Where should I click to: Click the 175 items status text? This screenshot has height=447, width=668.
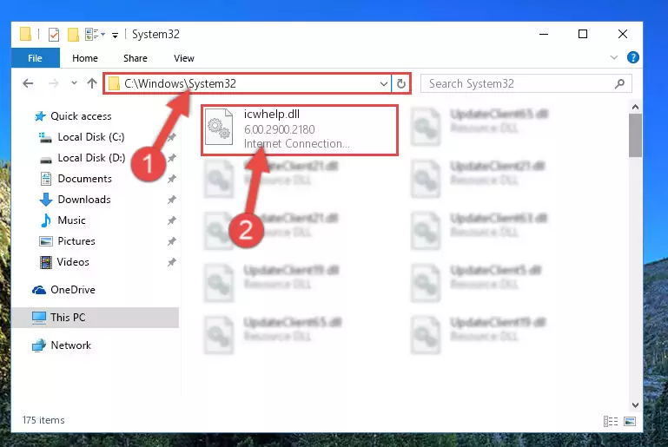tap(43, 420)
